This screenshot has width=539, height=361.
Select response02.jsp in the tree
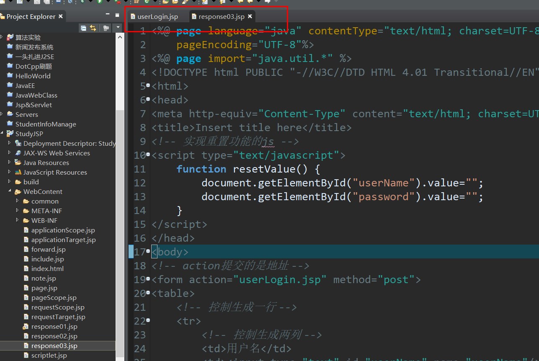coord(54,336)
